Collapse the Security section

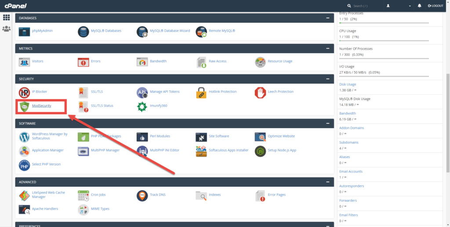pos(328,79)
